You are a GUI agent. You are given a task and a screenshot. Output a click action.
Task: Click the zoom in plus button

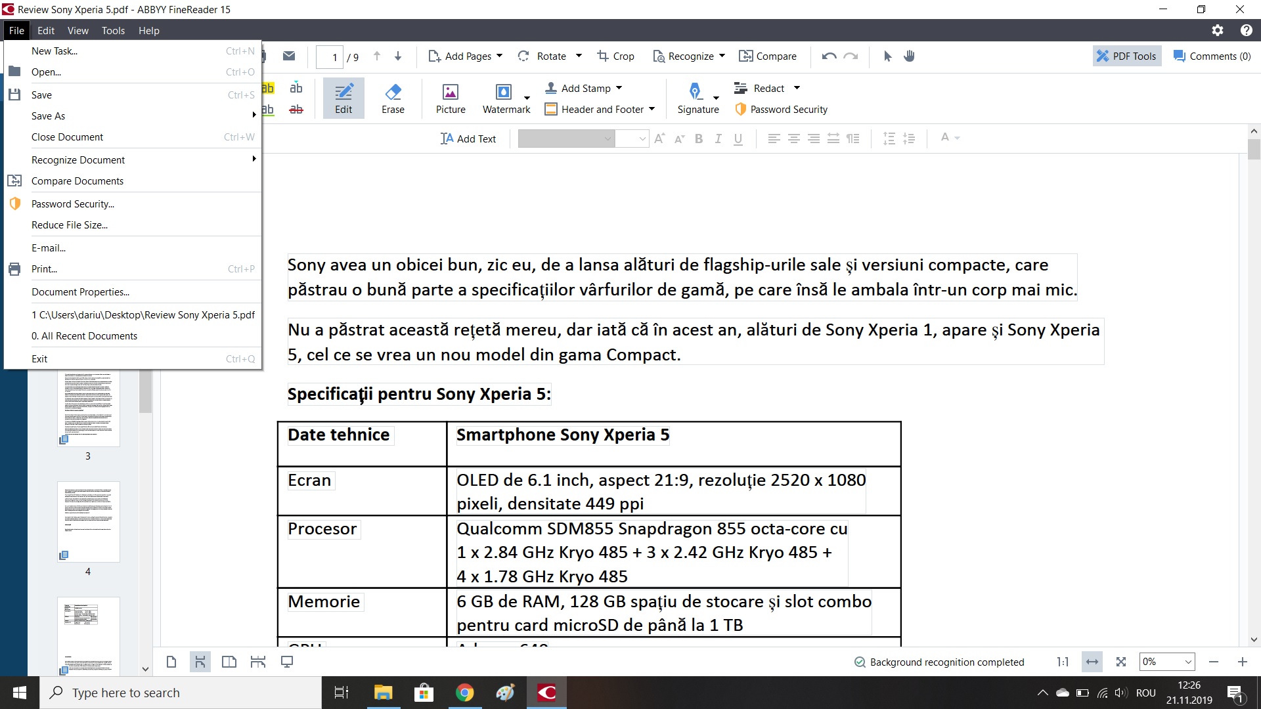(x=1242, y=662)
